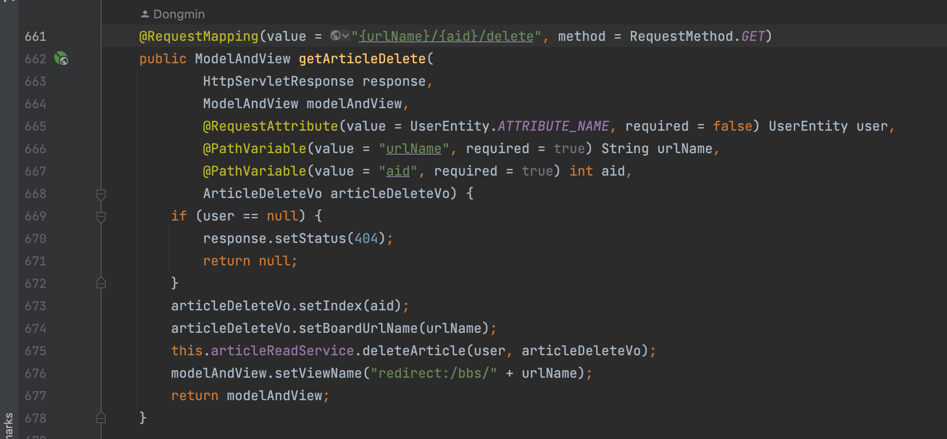Viewport: 947px width, 439px height.
Task: Open the URL globe icon dropdown
Action: coord(340,36)
